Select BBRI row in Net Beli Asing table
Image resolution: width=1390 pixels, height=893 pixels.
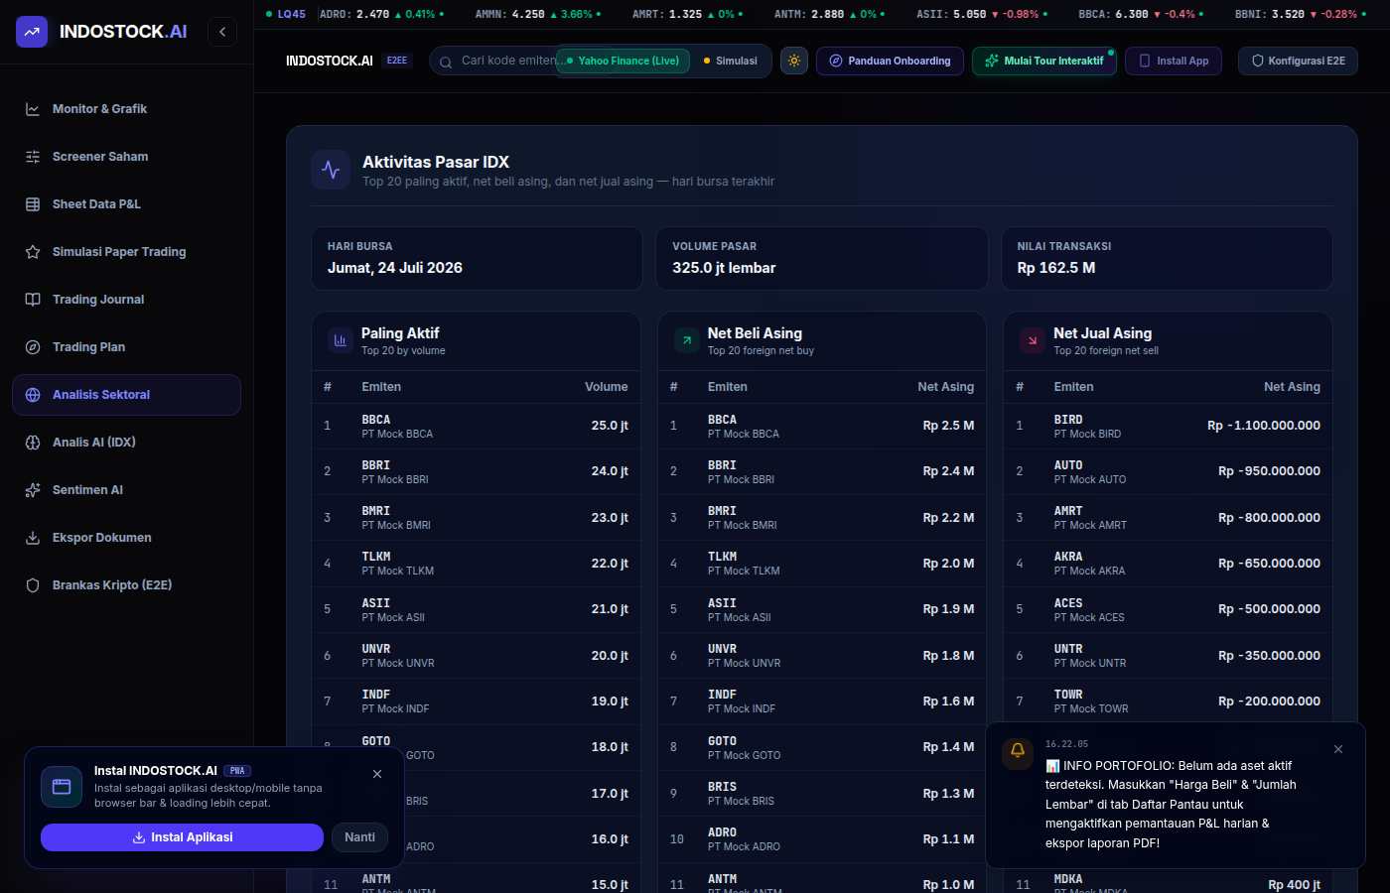822,471
